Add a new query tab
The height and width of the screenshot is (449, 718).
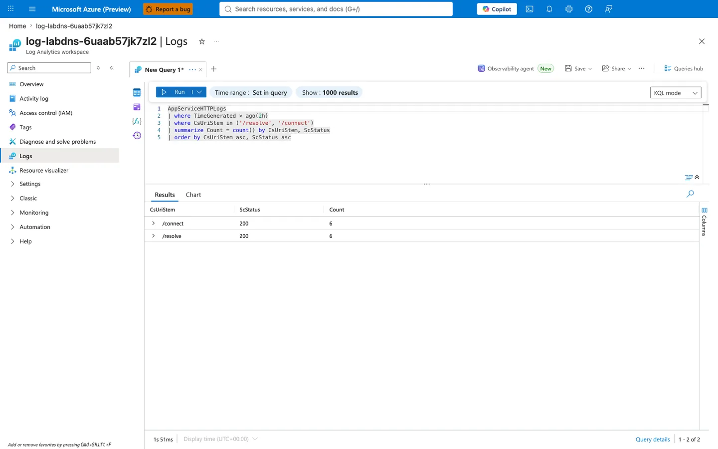[x=214, y=69]
